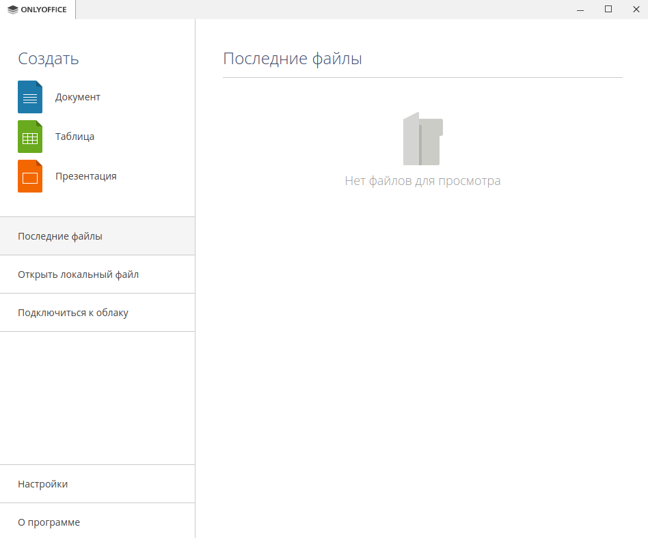648x538 pixels.
Task: Click the Нет файлов для просмотра text
Action: point(422,181)
